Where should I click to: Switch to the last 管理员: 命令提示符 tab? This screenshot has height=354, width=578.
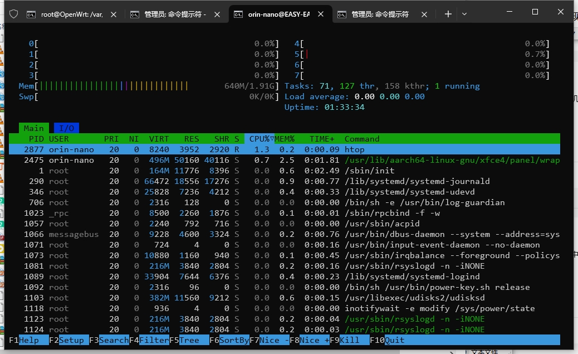(380, 14)
